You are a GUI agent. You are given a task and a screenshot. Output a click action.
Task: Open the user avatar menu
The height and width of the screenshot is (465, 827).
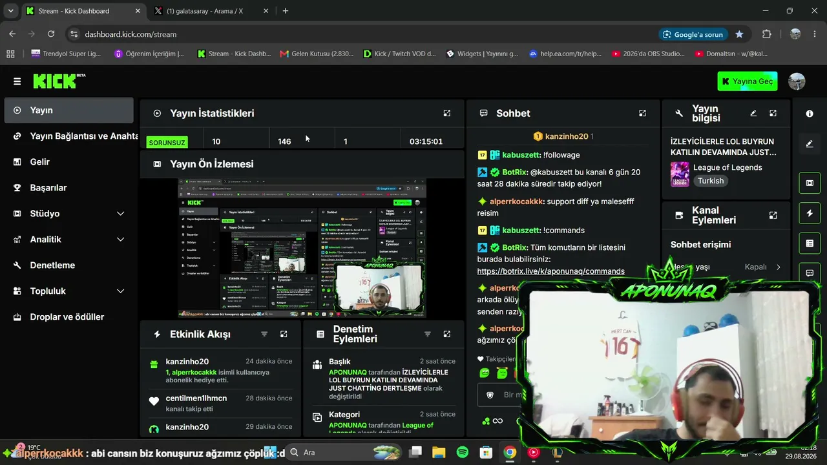797,81
